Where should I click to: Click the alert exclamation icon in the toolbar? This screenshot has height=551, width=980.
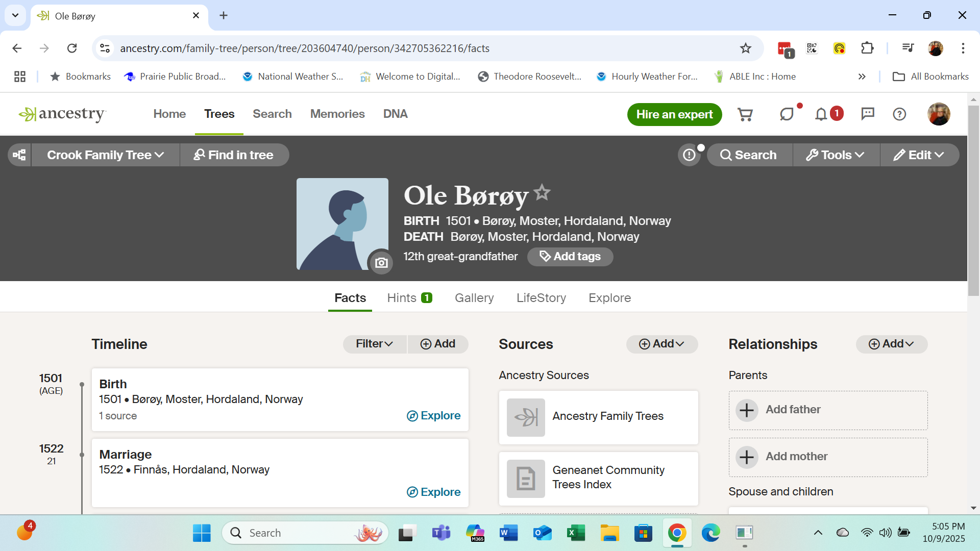tap(689, 155)
